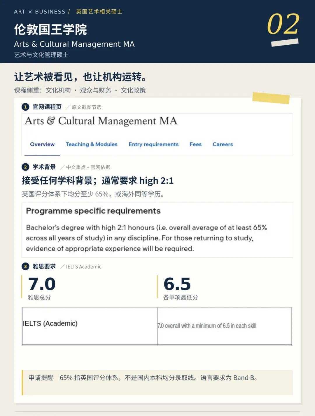Click the 雅思总分 label
Screen dimensions: 315x416
click(x=39, y=297)
